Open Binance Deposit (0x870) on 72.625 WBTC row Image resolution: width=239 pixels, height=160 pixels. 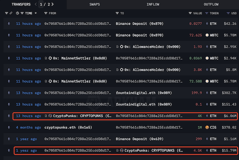click(x=140, y=35)
